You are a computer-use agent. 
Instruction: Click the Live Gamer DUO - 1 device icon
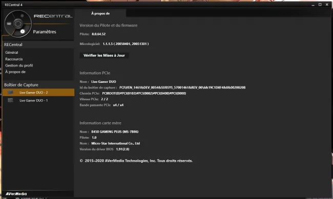10,100
